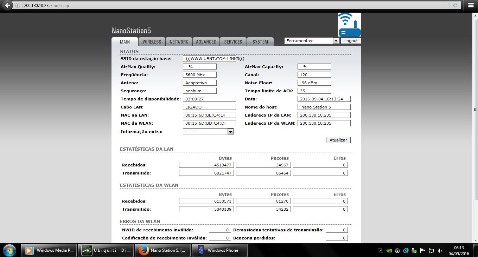The height and width of the screenshot is (257, 478).
Task: Click the gray circular arrow tray icon
Action: point(397,251)
